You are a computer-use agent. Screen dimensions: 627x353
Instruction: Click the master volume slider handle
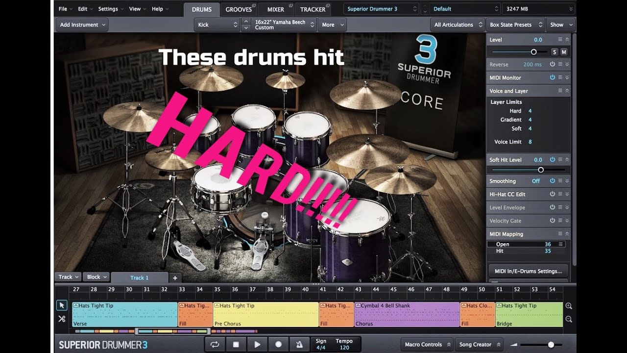(551, 345)
